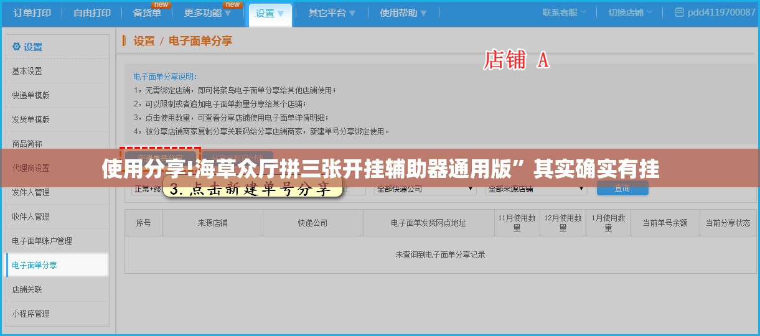The height and width of the screenshot is (336, 760).
Task: Click the 序号 column header
Action: [144, 223]
